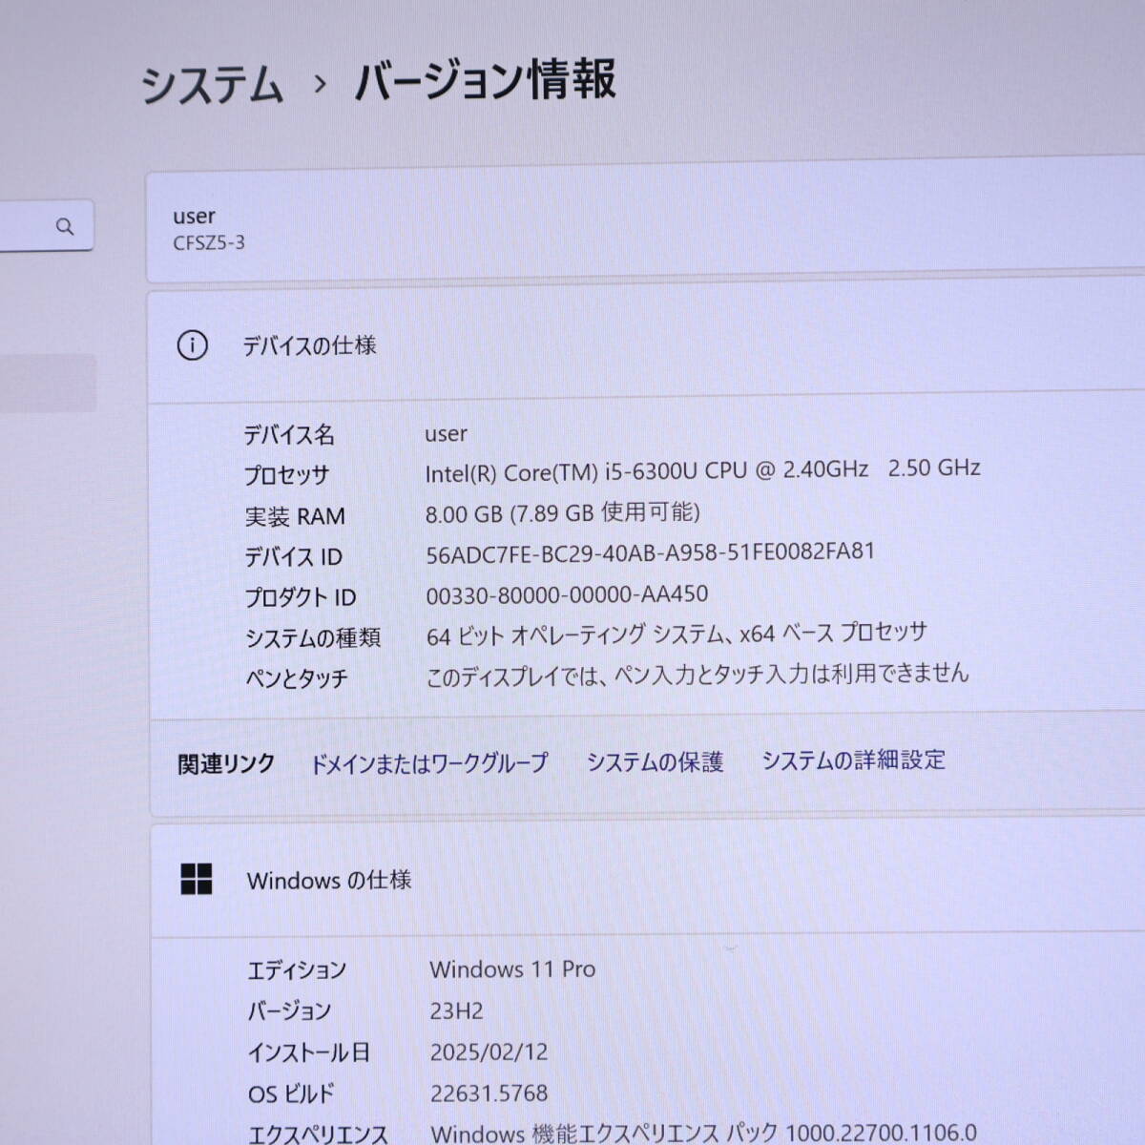Select the highlighted sidebar navigation item
The height and width of the screenshot is (1145, 1145).
pyautogui.click(x=48, y=383)
